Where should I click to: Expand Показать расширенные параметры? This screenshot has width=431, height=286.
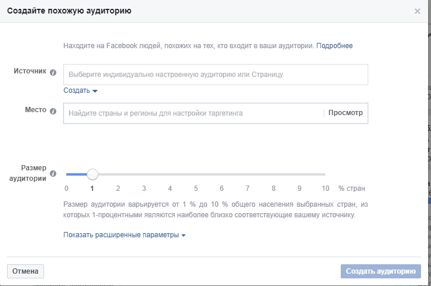[x=124, y=235]
